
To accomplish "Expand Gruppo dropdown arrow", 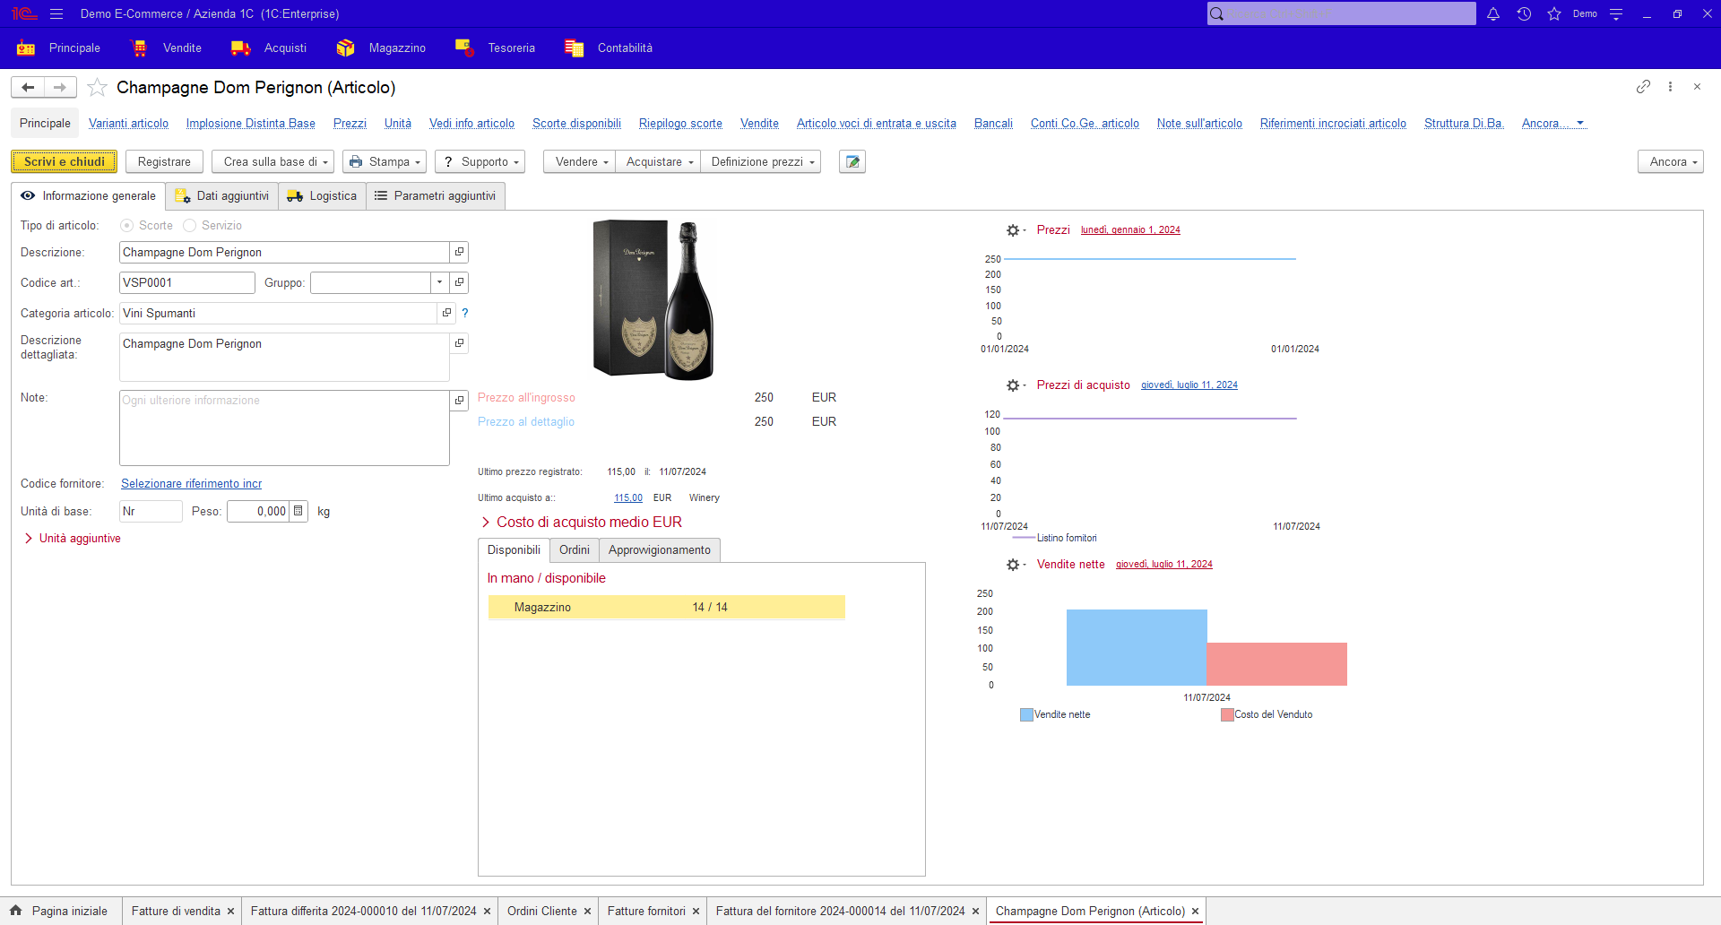I will click(439, 282).
